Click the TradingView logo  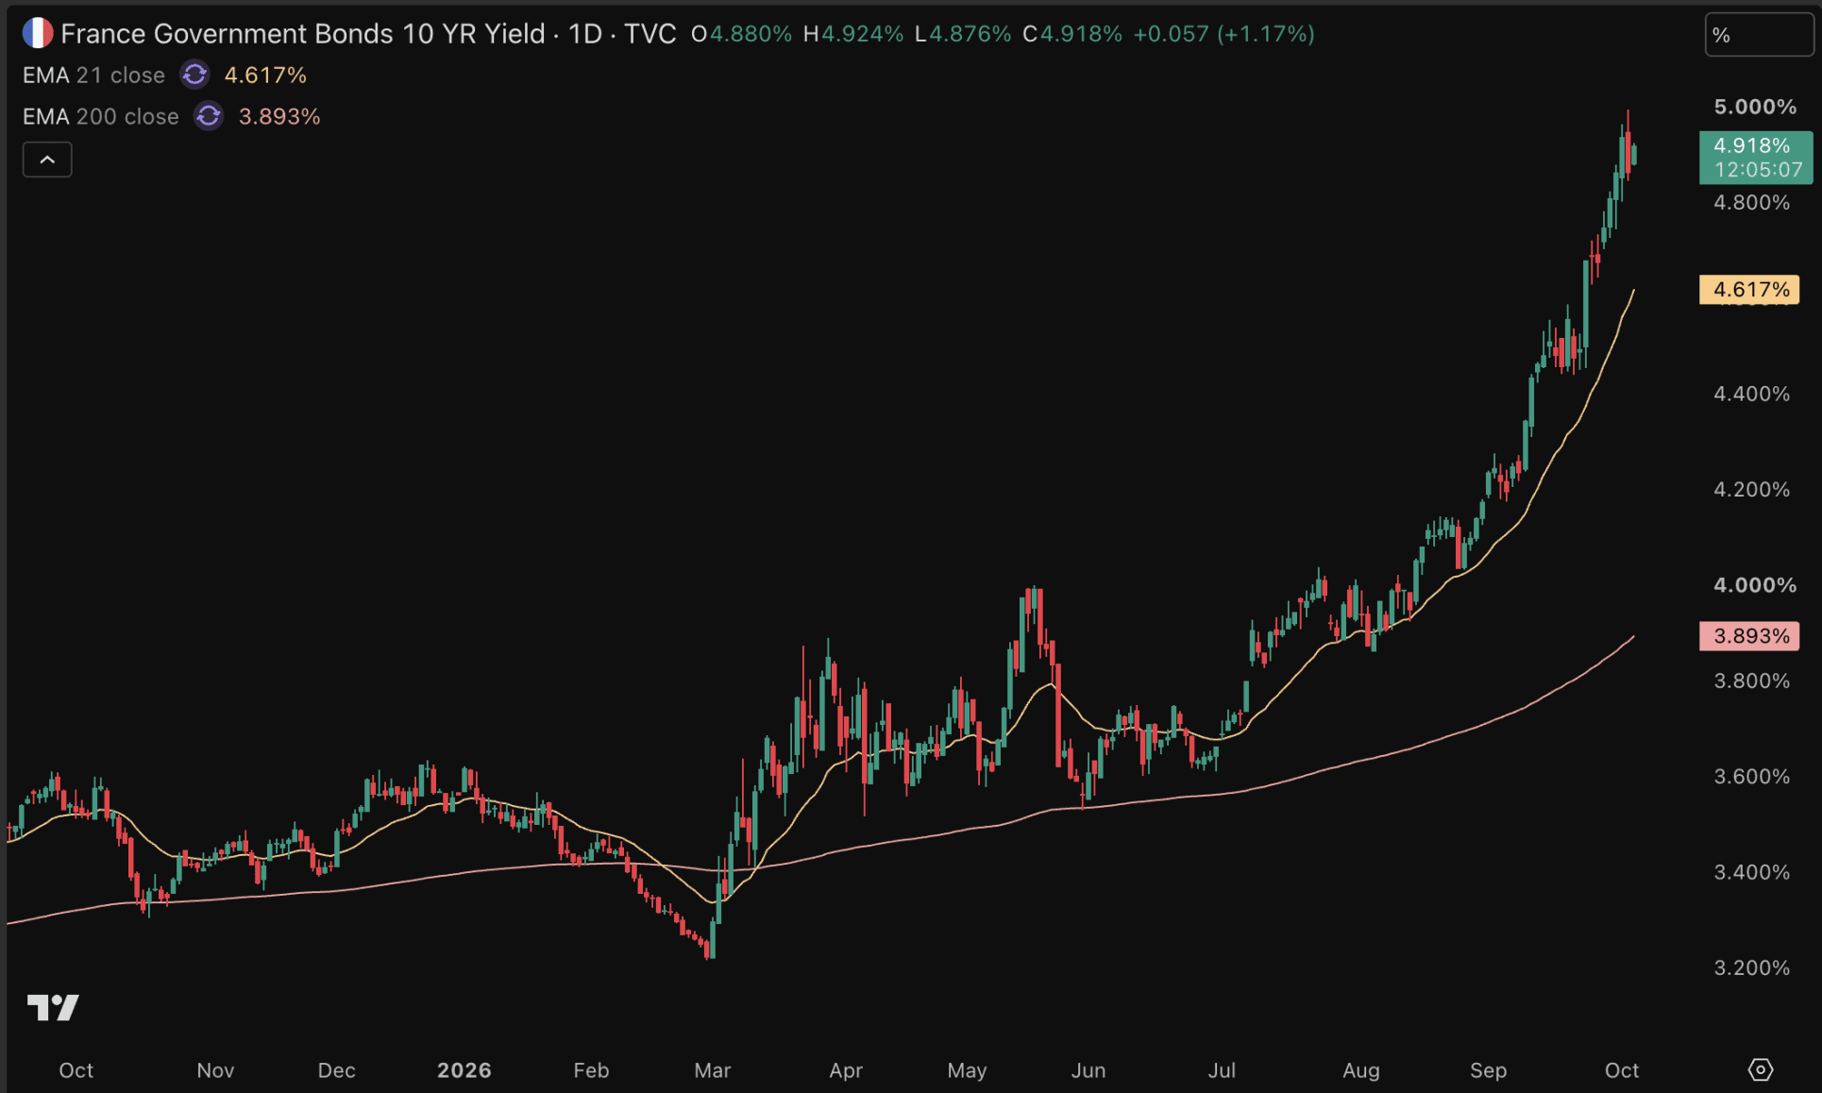pos(53,1007)
